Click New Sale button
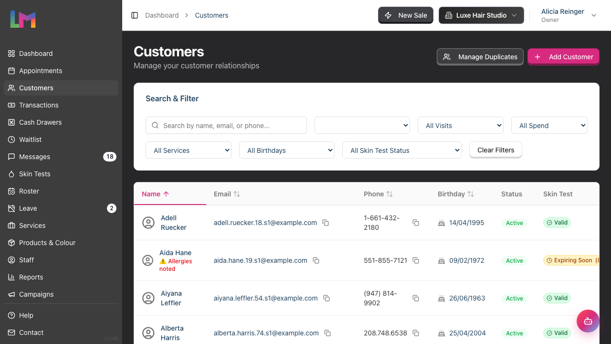 point(406,15)
